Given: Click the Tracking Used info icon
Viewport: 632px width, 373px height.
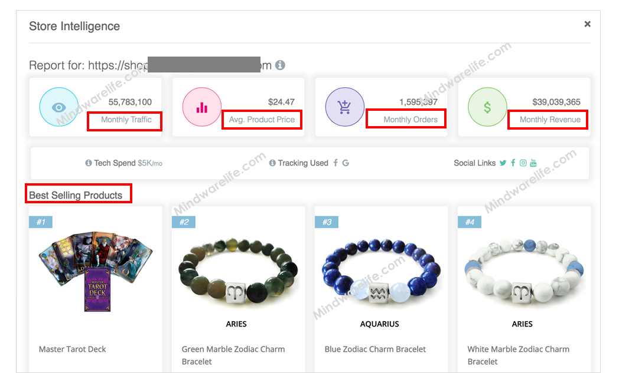Looking at the screenshot, I should pos(272,163).
